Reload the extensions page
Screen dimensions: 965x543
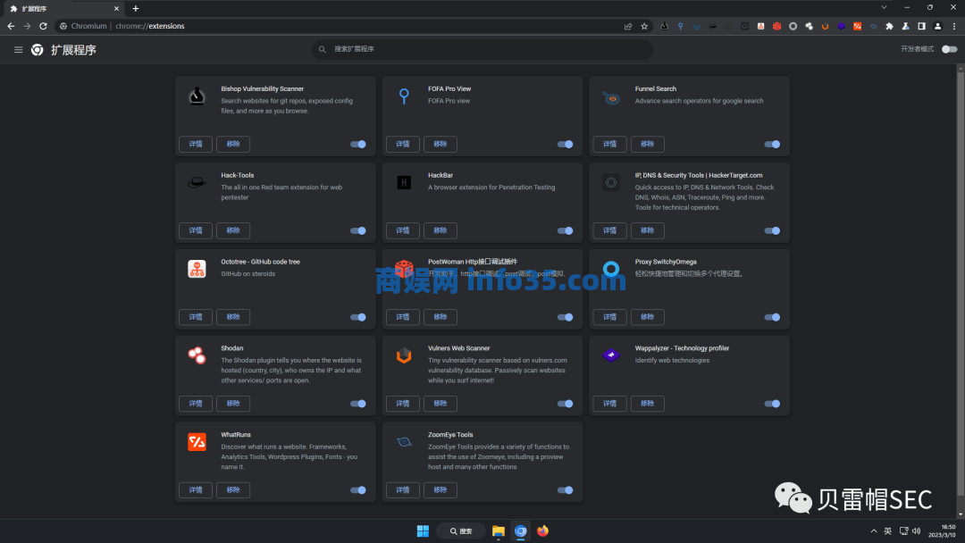[x=43, y=27]
